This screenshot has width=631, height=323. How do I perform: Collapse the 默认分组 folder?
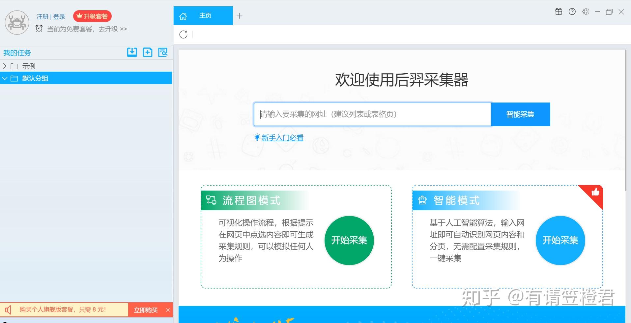(5, 78)
